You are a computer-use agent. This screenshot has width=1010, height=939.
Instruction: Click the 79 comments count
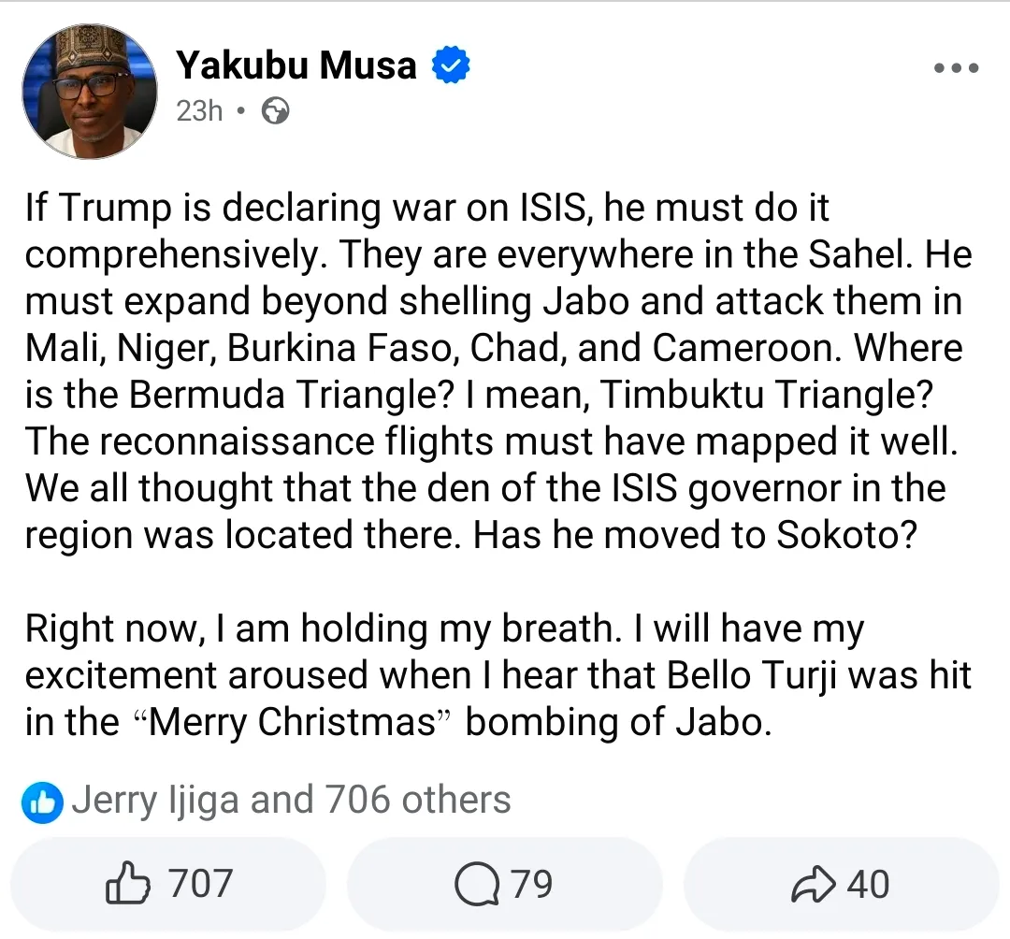(532, 885)
